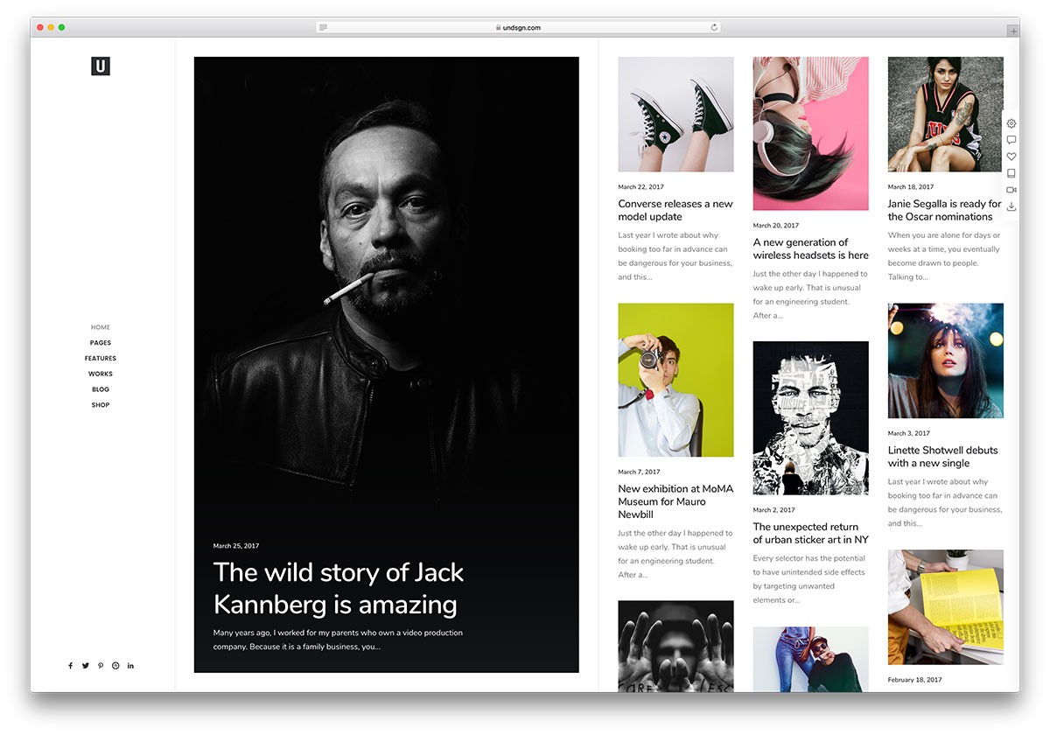Image resolution: width=1050 pixels, height=735 pixels.
Task: Click the photographer on green background thumbnail
Action: point(675,380)
